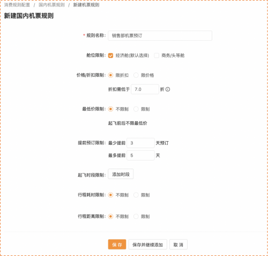The width and height of the screenshot is (268, 256).
Task: Choose 不限制 for 行程距离限制
Action: (110, 216)
